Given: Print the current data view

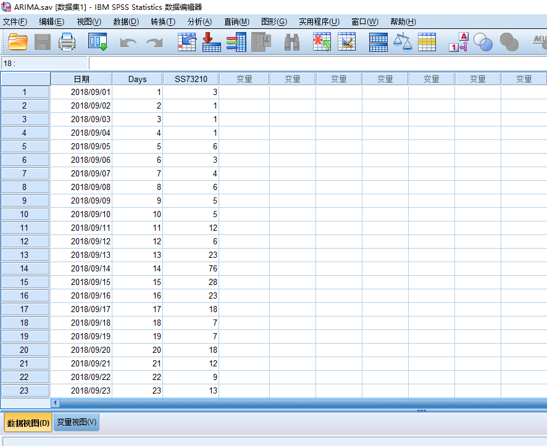Looking at the screenshot, I should coord(67,42).
